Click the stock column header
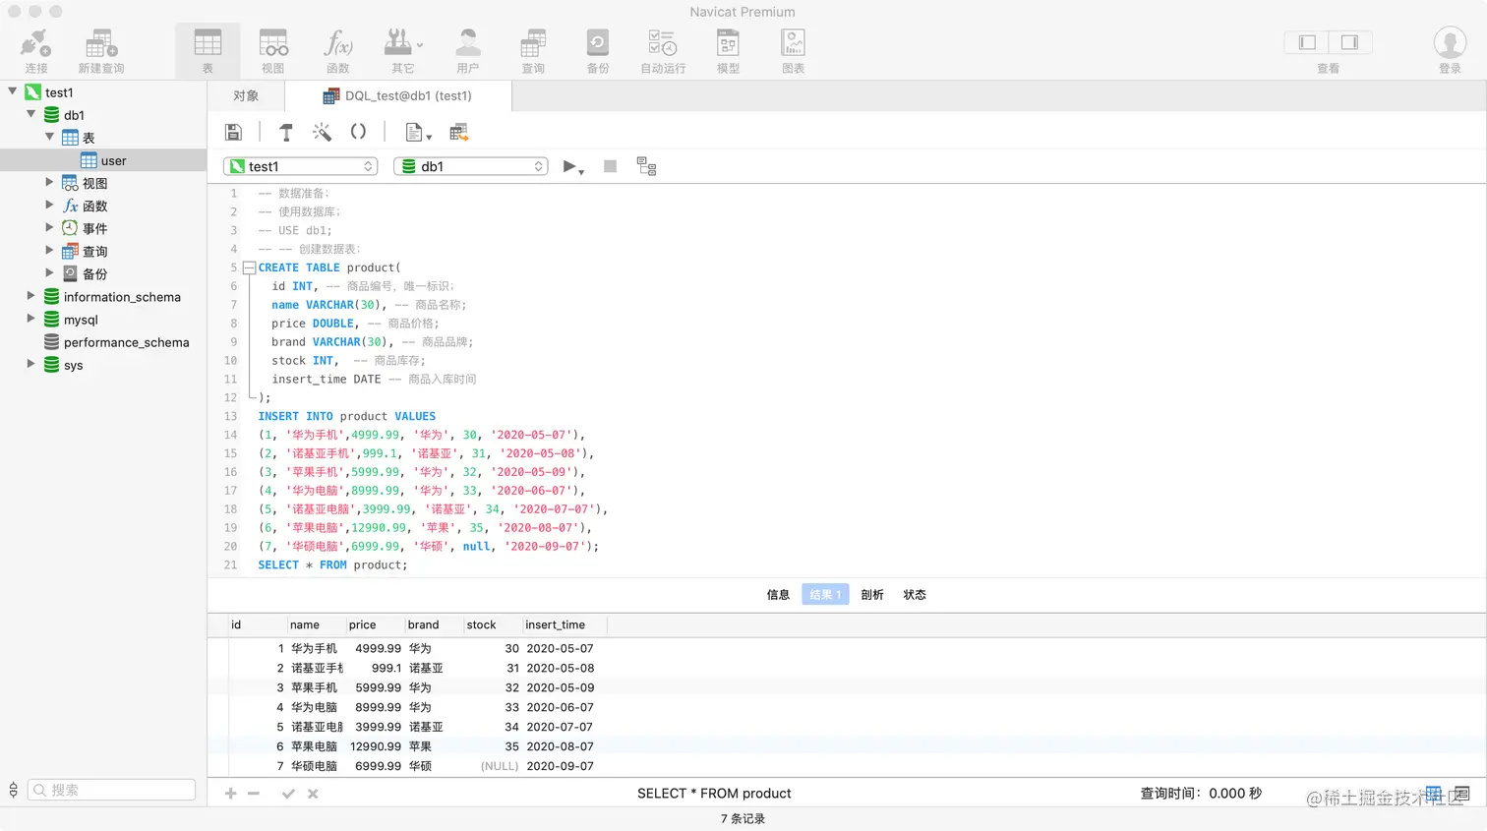This screenshot has width=1487, height=831. click(493, 624)
